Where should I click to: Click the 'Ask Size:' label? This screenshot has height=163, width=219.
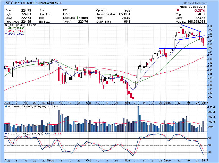45,14
